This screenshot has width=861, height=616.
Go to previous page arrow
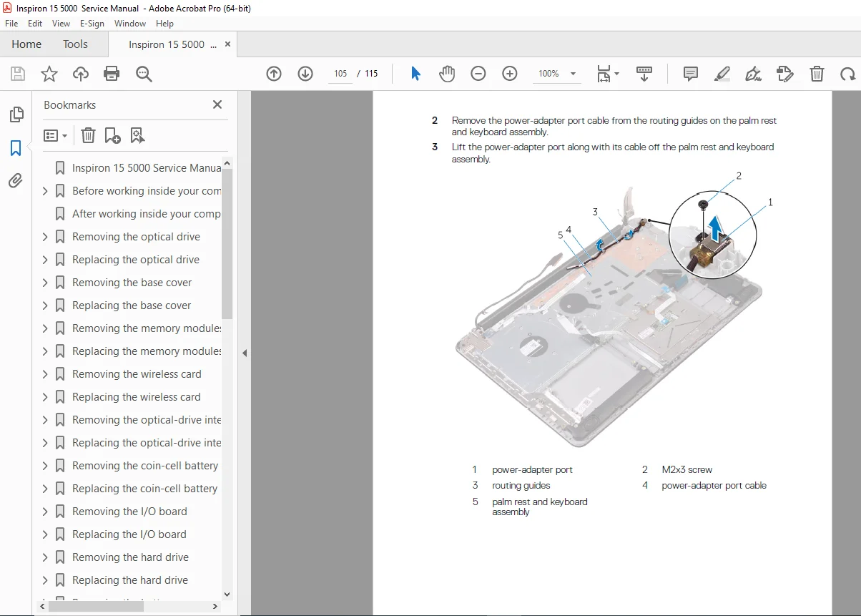(x=274, y=74)
